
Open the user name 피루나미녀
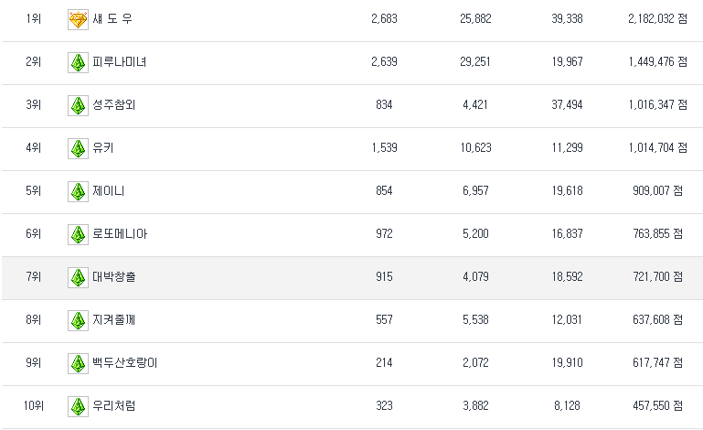120,62
